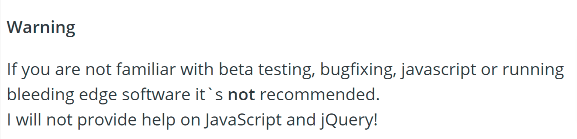Click the "Warning" heading
Image resolution: width=577 pixels, height=139 pixels.
click(x=41, y=28)
